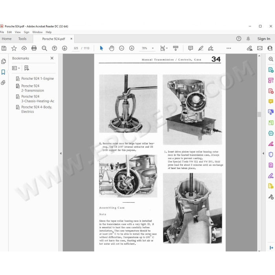Select the highlight text pen tool
The image size is (275, 275).
[x=201, y=48]
